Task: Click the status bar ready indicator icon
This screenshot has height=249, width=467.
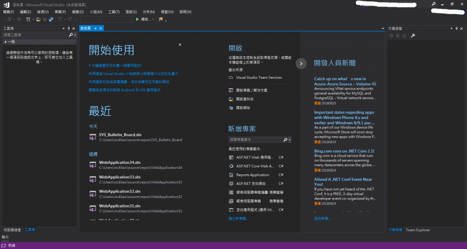Action: [4, 245]
